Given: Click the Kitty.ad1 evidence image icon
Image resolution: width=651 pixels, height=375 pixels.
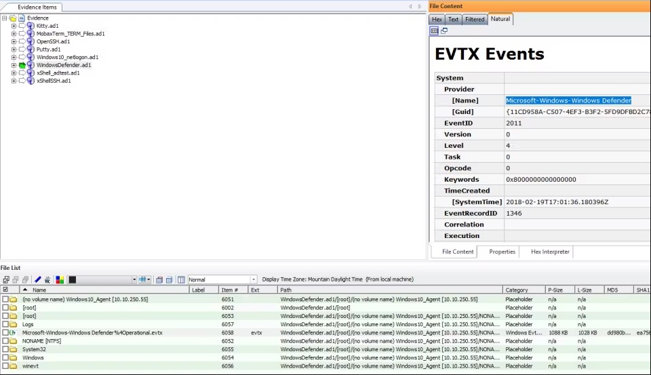Looking at the screenshot, I should point(31,26).
